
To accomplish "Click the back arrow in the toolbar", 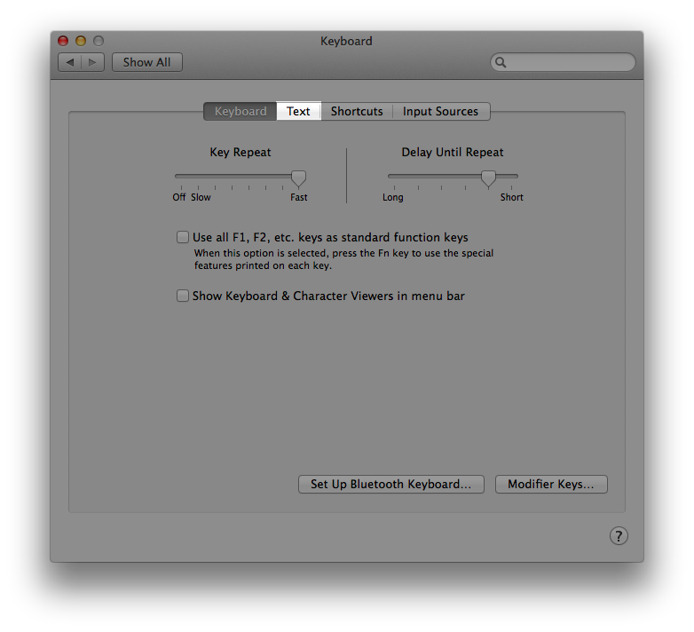I will tap(70, 62).
